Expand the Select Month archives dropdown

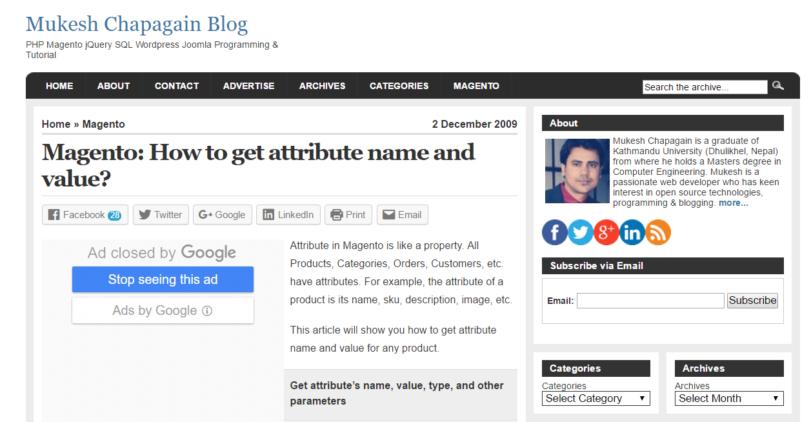pyautogui.click(x=729, y=398)
